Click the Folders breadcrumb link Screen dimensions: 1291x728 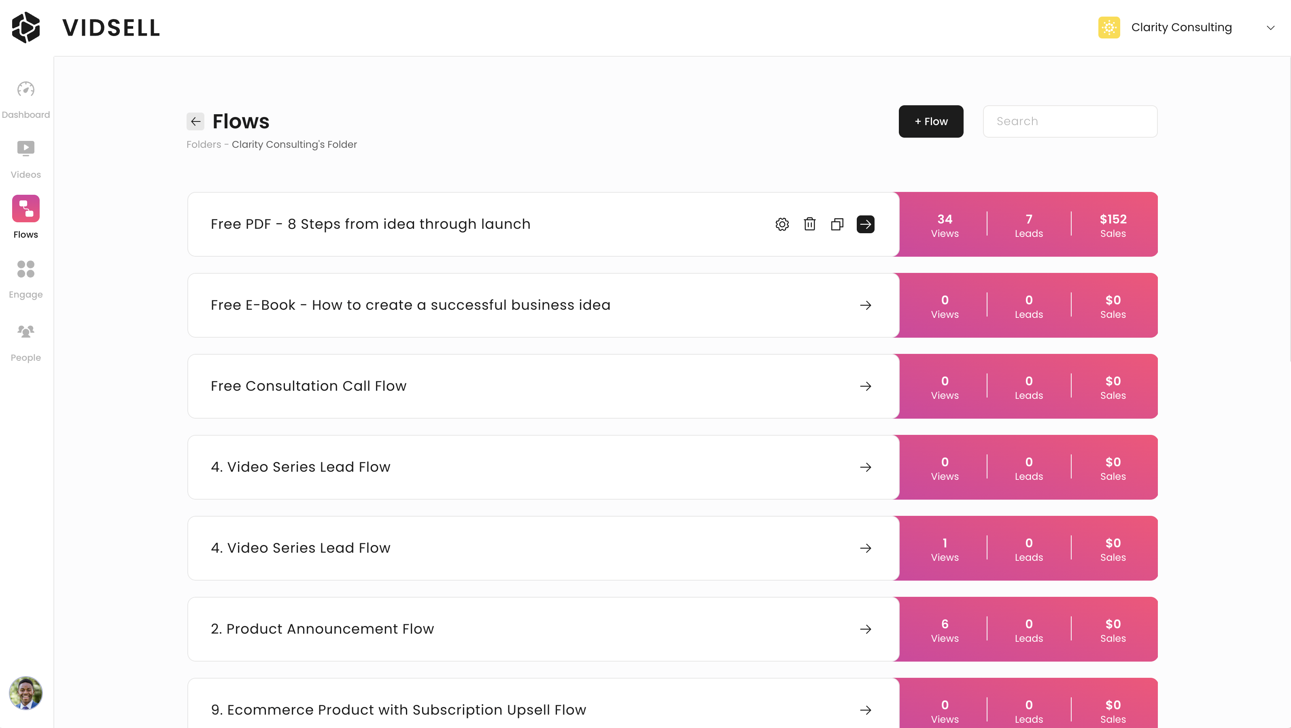pyautogui.click(x=204, y=145)
